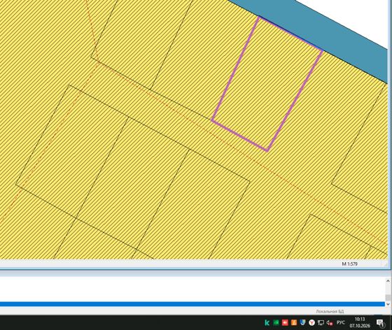This screenshot has height=330, width=392.
Task: Select the blue highlighted row in log panel
Action: (192, 304)
